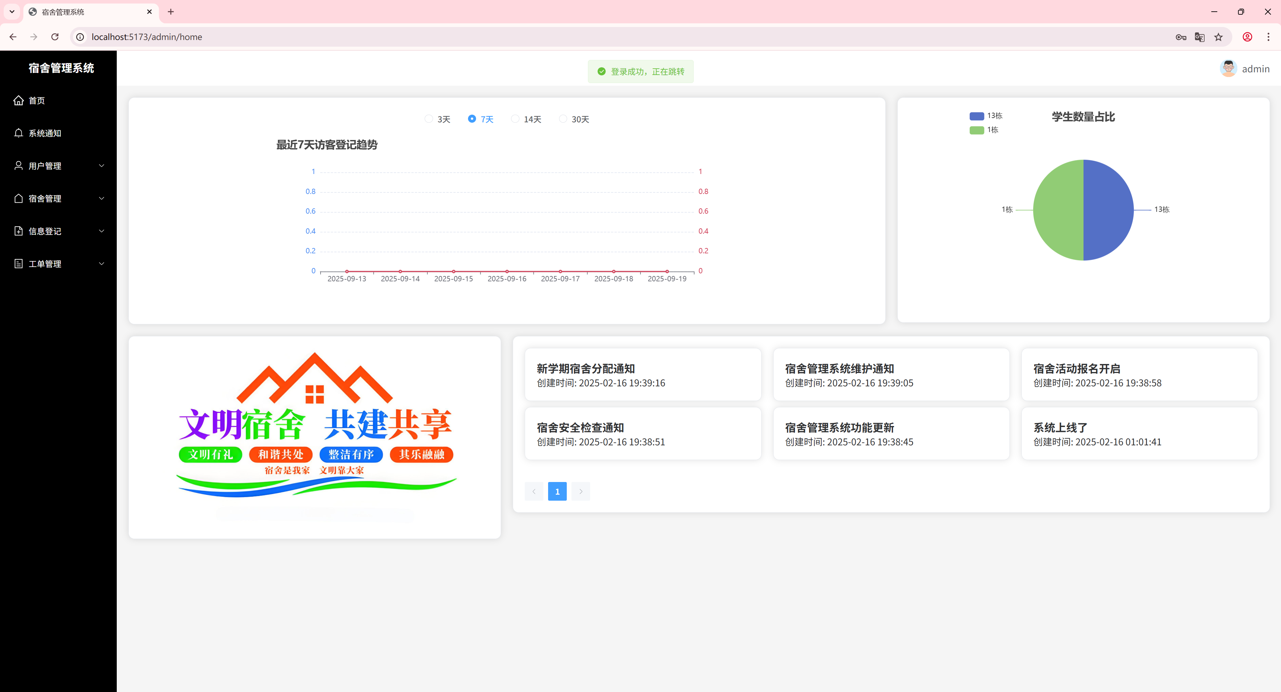Go to next notices page arrow
Image resolution: width=1281 pixels, height=692 pixels.
[x=580, y=491]
